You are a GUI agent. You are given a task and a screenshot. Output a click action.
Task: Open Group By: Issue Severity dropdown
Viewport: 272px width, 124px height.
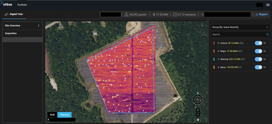[240, 27]
